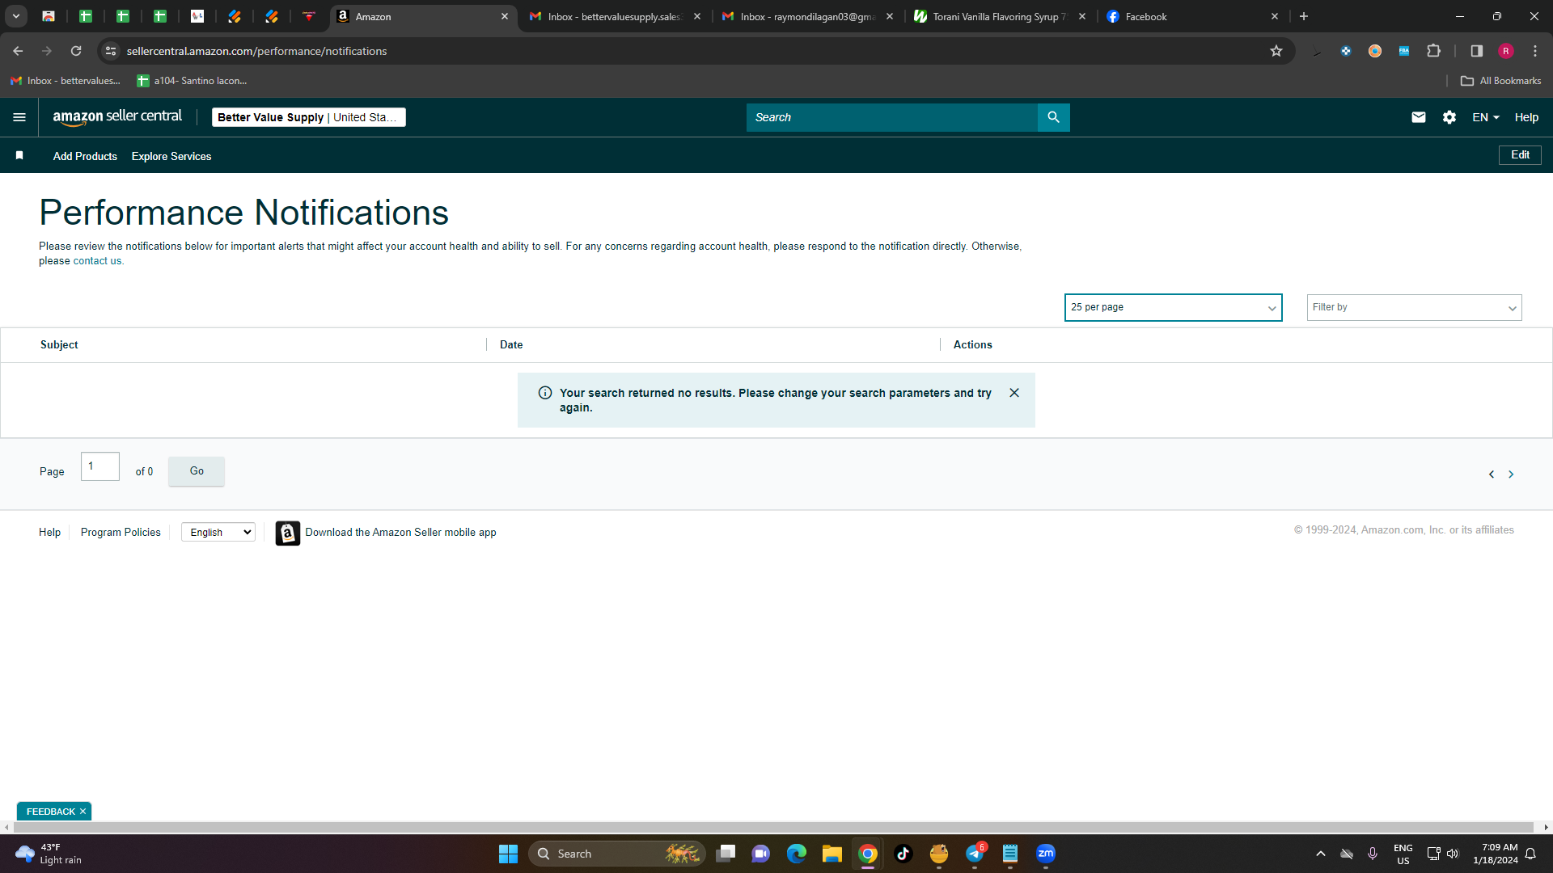
Task: Switch to the raymondilagan03 Inbox tab
Action: coord(807,16)
